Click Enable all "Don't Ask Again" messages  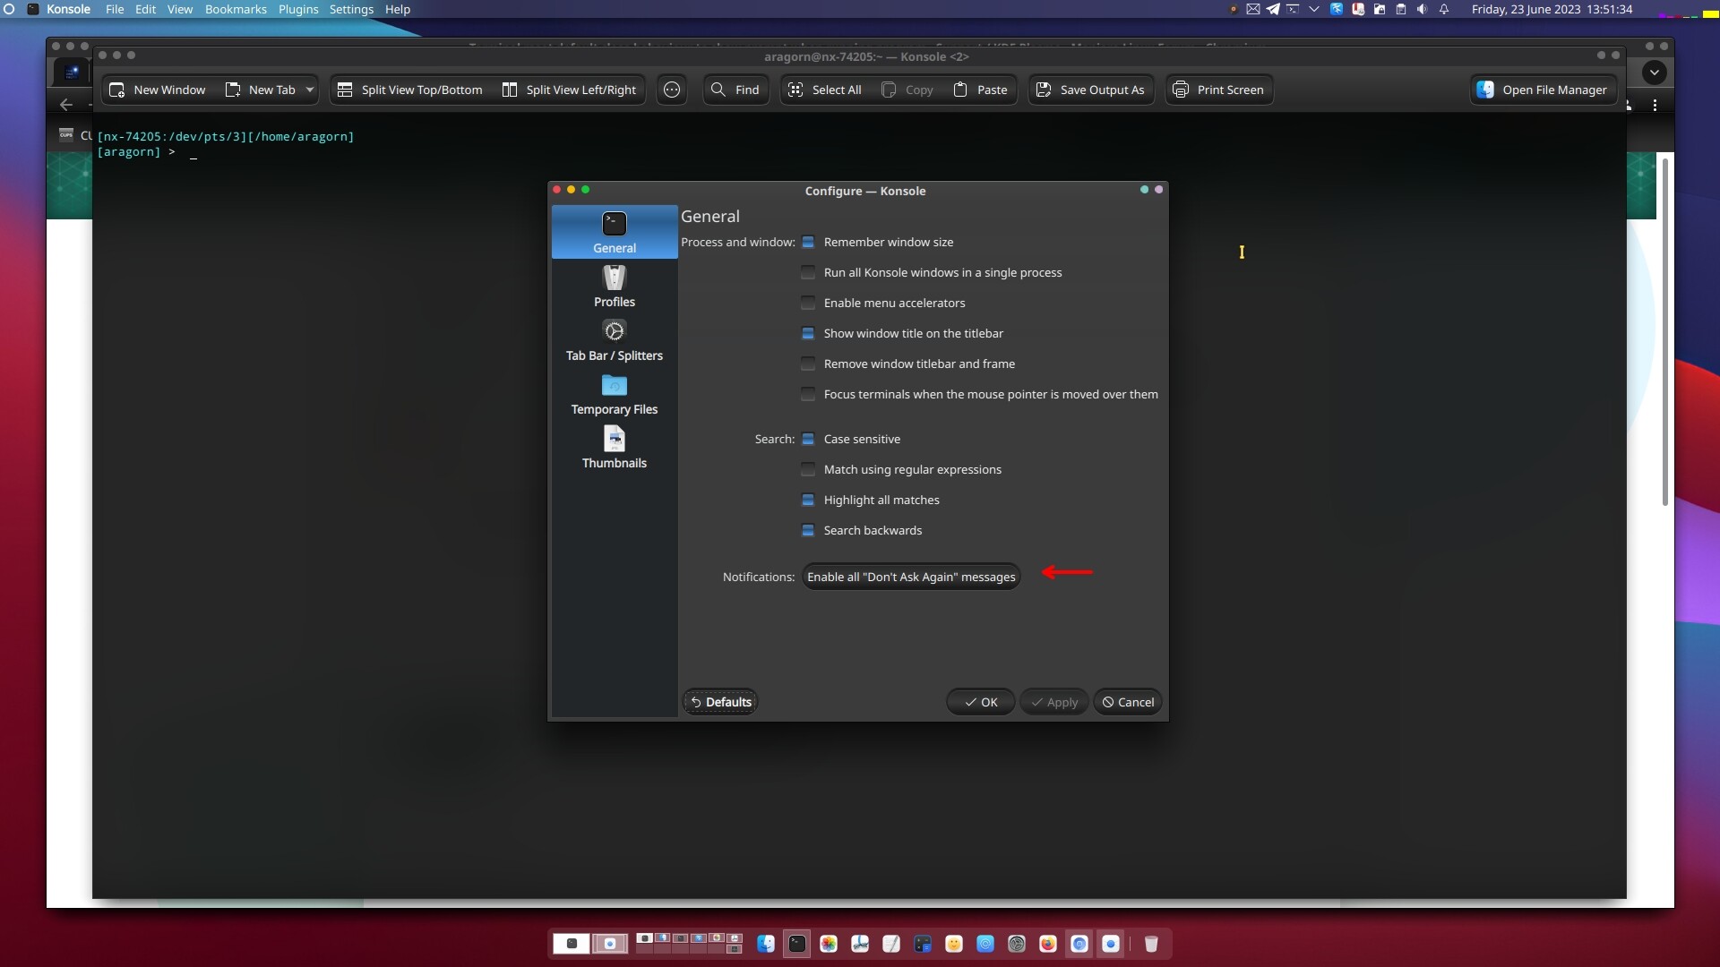[x=911, y=578]
